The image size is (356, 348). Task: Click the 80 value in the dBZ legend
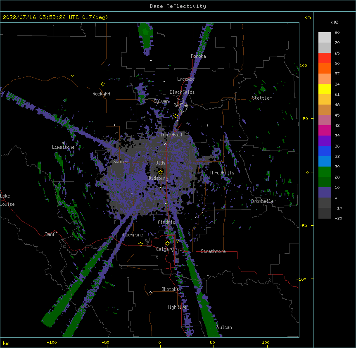tap(337, 33)
